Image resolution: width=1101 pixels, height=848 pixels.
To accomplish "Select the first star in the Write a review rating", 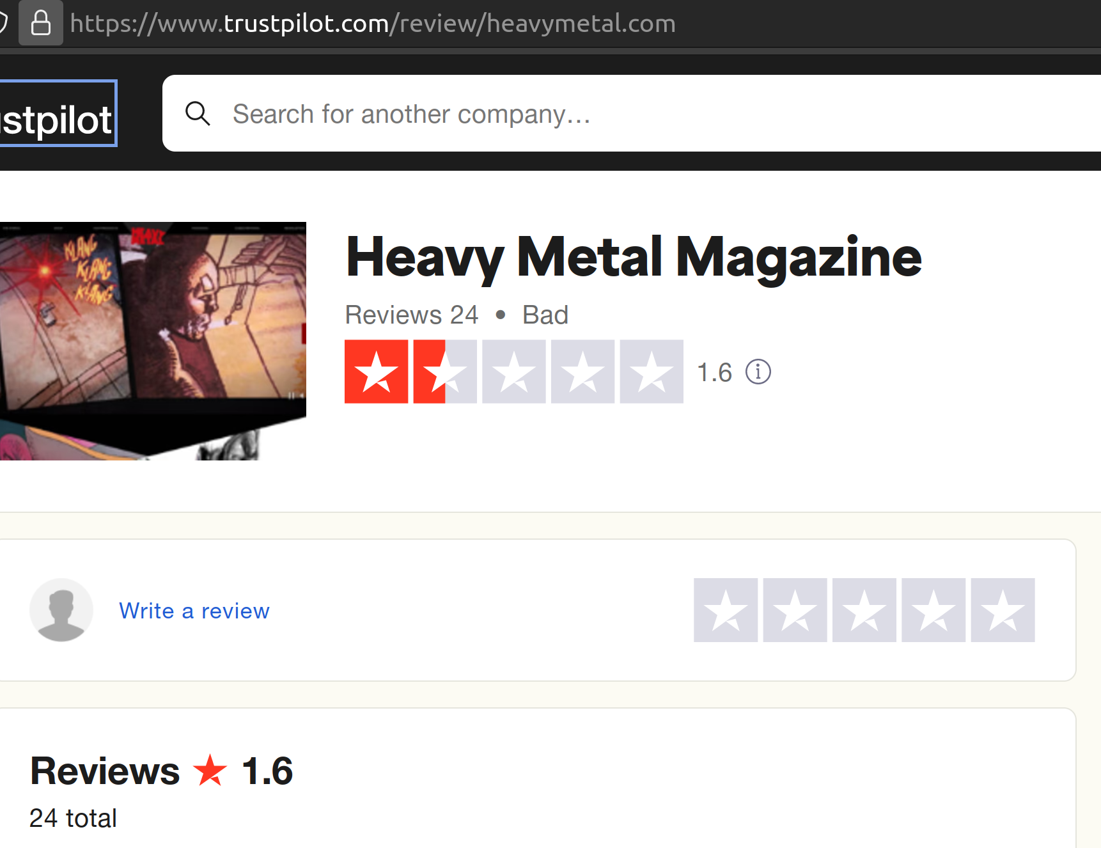I will click(x=726, y=610).
